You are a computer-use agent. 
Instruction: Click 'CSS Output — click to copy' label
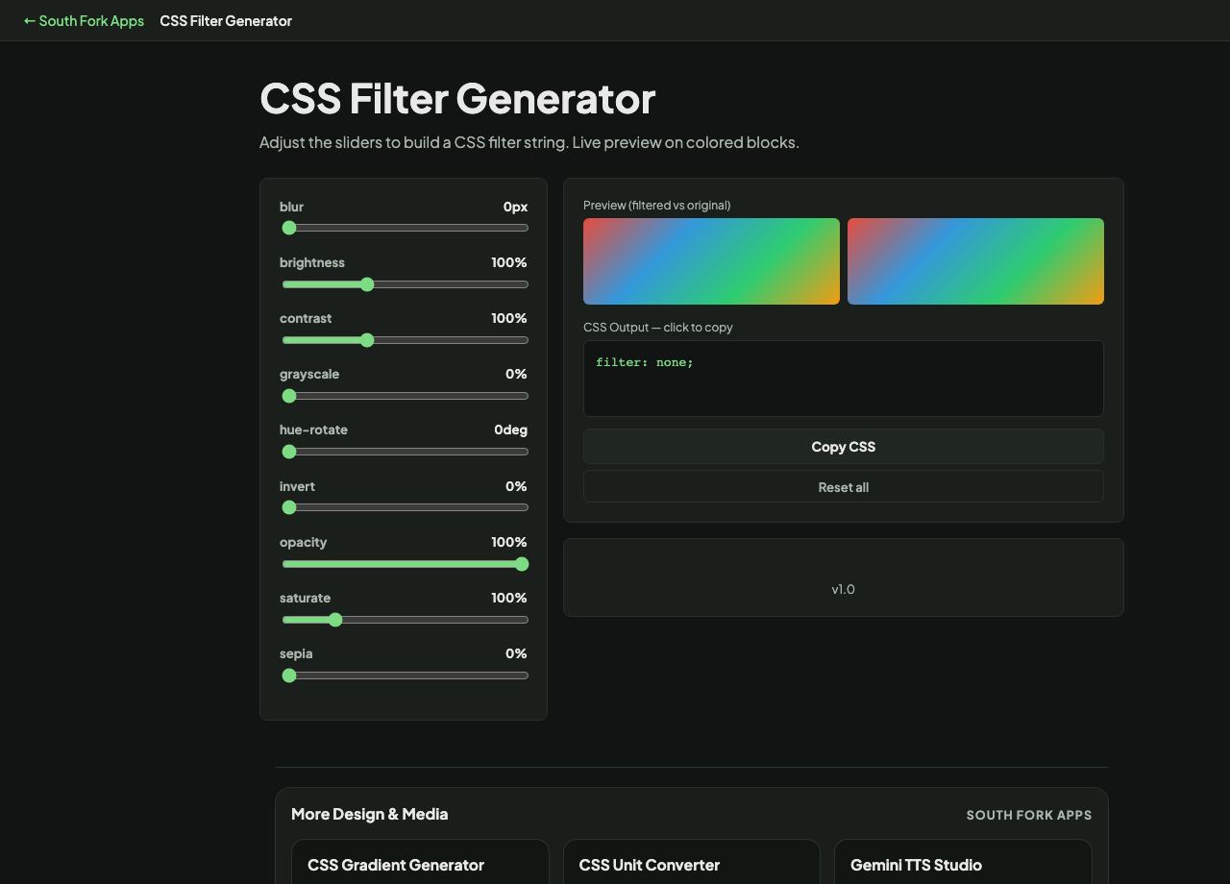(x=658, y=327)
